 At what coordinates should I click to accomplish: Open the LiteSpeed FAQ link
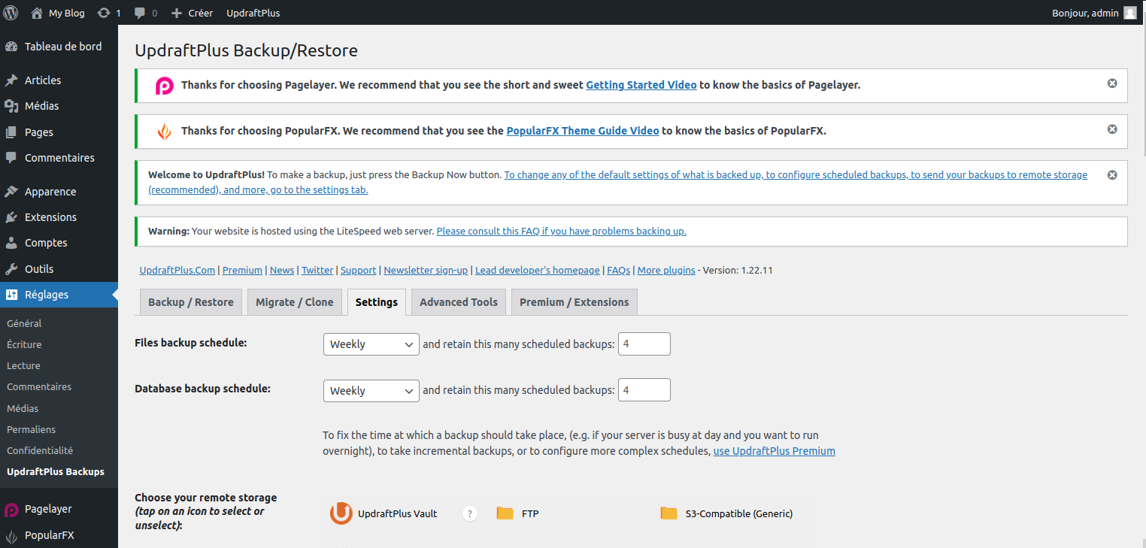(562, 232)
